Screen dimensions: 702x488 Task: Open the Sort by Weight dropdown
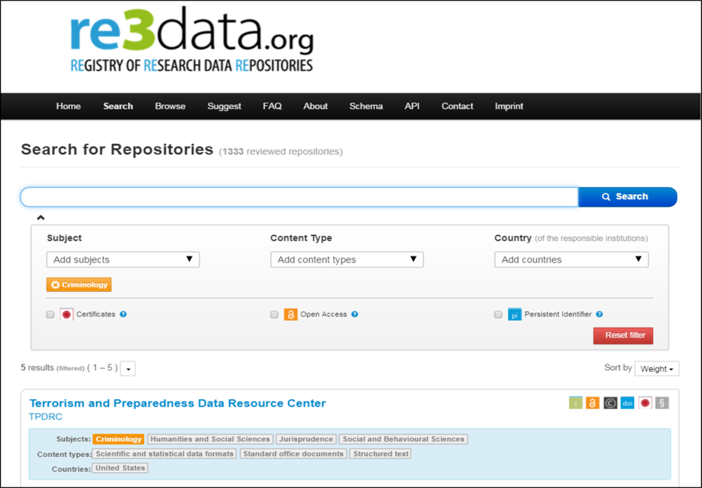[656, 368]
